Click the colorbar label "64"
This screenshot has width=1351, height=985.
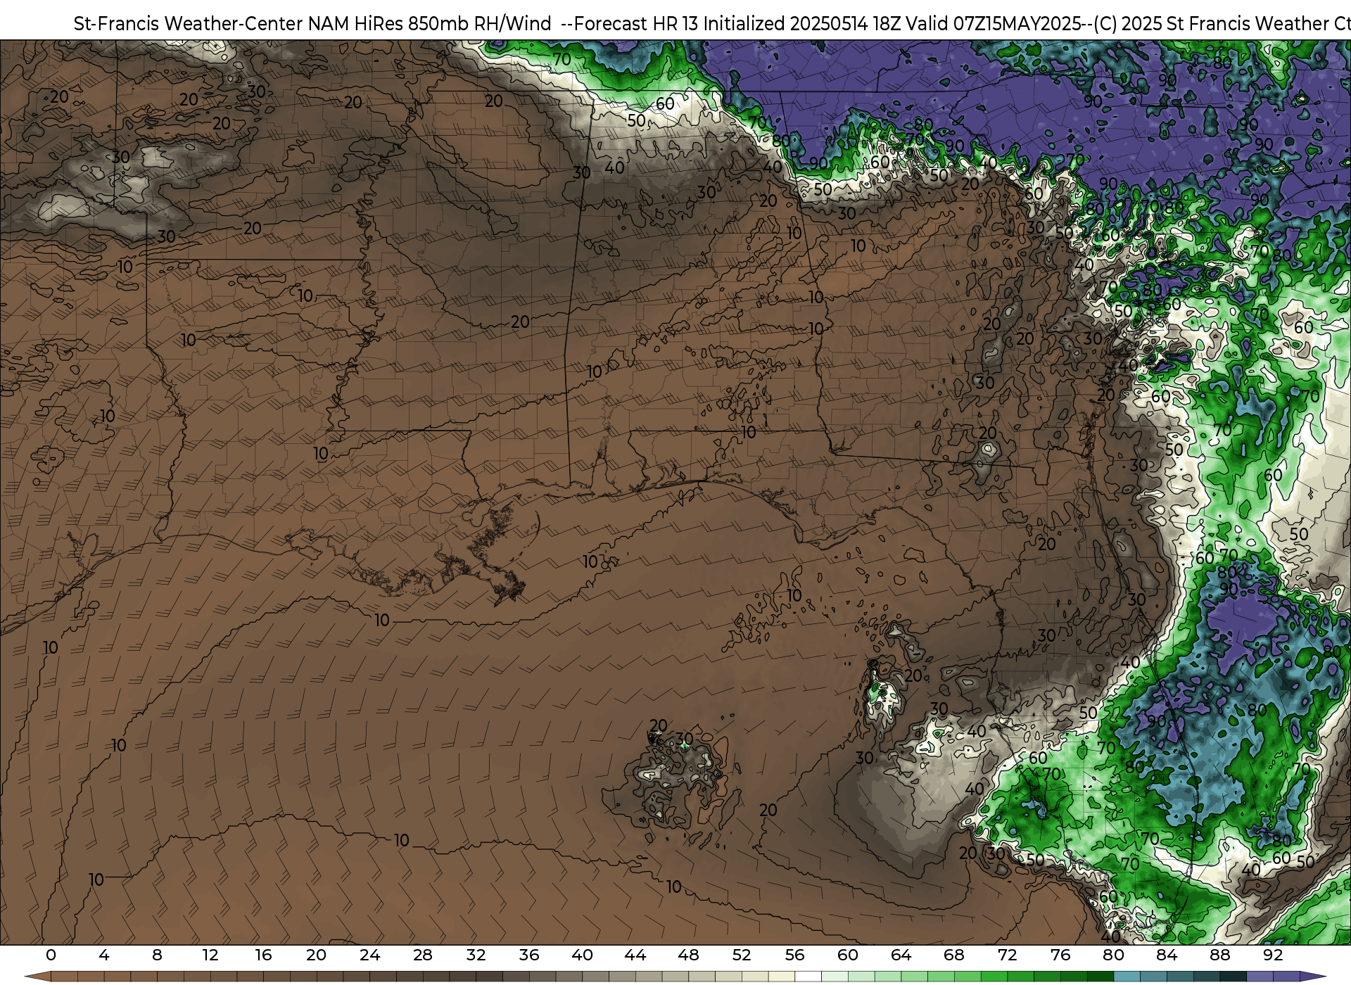click(x=901, y=955)
